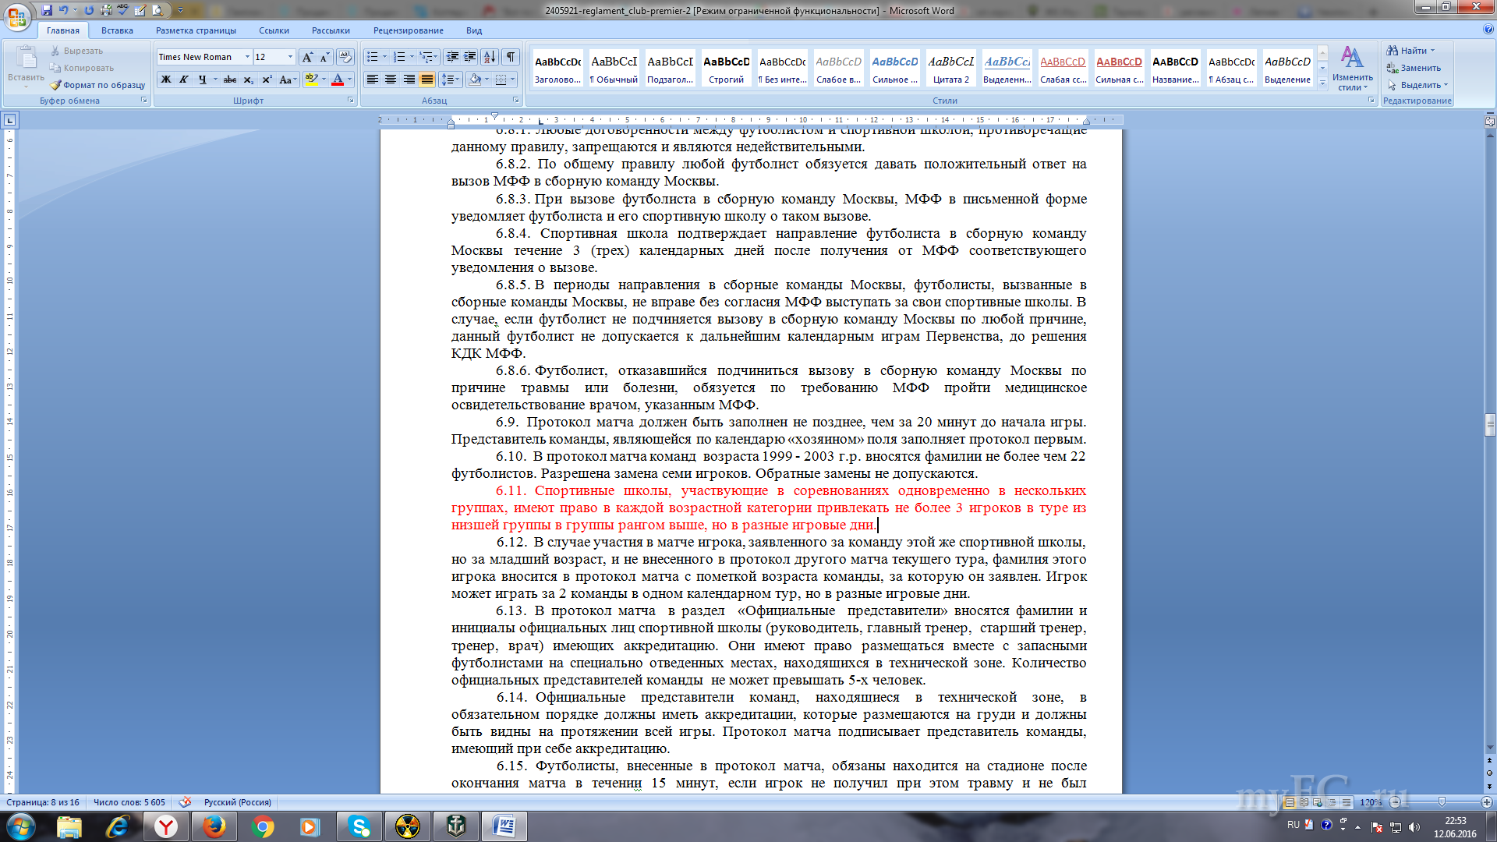This screenshot has width=1497, height=842.
Task: Click the clear formatting eraser icon
Action: [345, 57]
